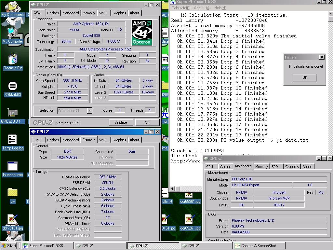Viewport: 333px width, 250px height.
Task: Activate Capture-A-ScreenShot taskbar button
Action: (259, 246)
